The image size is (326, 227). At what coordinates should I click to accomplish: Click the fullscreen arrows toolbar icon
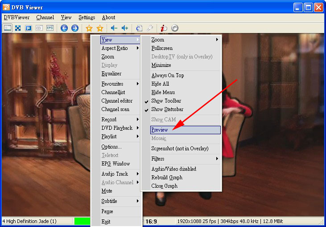pos(18,28)
